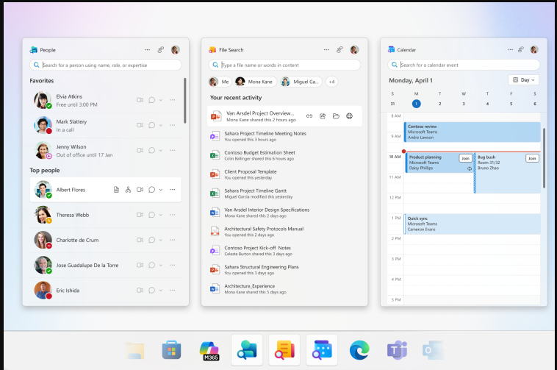Expand chat options chevron for Mark Slattery
The height and width of the screenshot is (370, 557).
(160, 126)
